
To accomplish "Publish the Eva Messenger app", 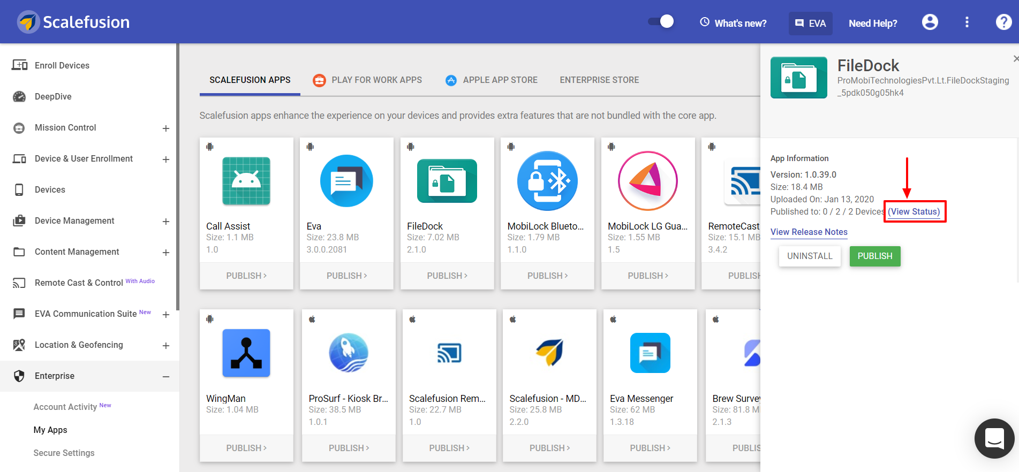I will [650, 448].
